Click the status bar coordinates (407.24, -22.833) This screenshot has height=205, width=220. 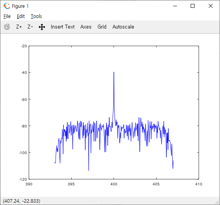coord(22,201)
